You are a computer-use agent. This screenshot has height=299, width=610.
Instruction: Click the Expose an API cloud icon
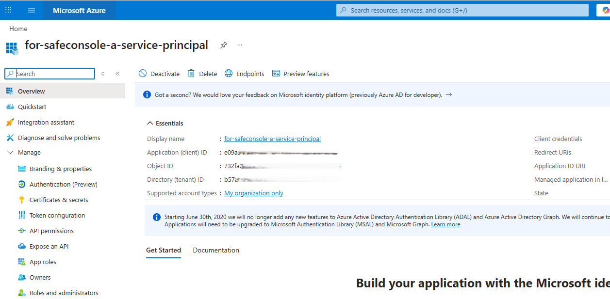(x=21, y=246)
